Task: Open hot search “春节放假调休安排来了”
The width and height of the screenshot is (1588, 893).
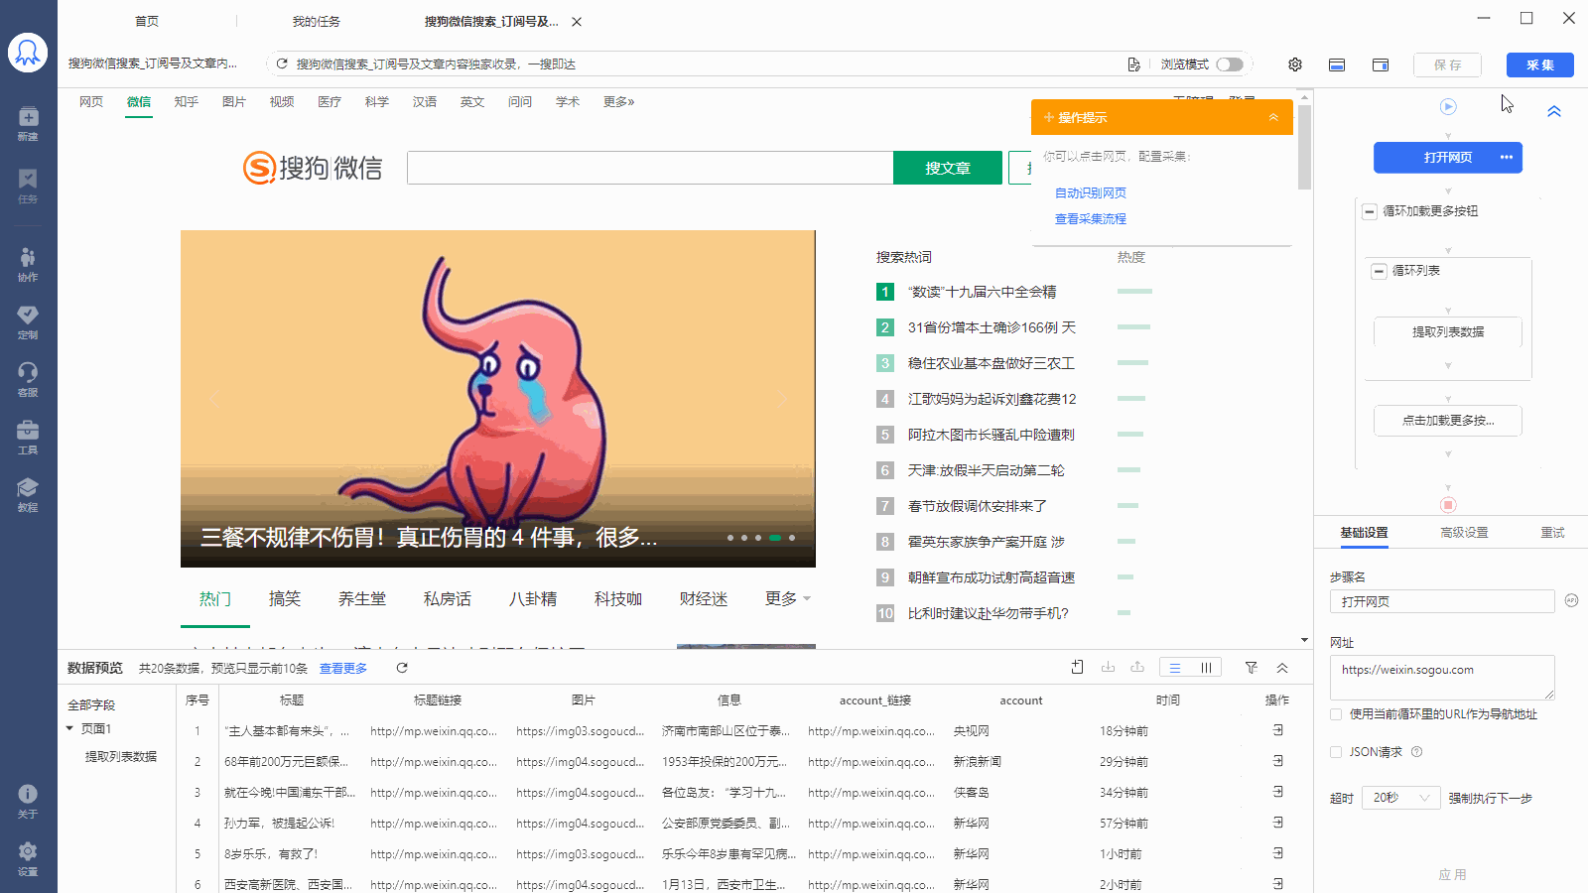Action: (x=978, y=506)
